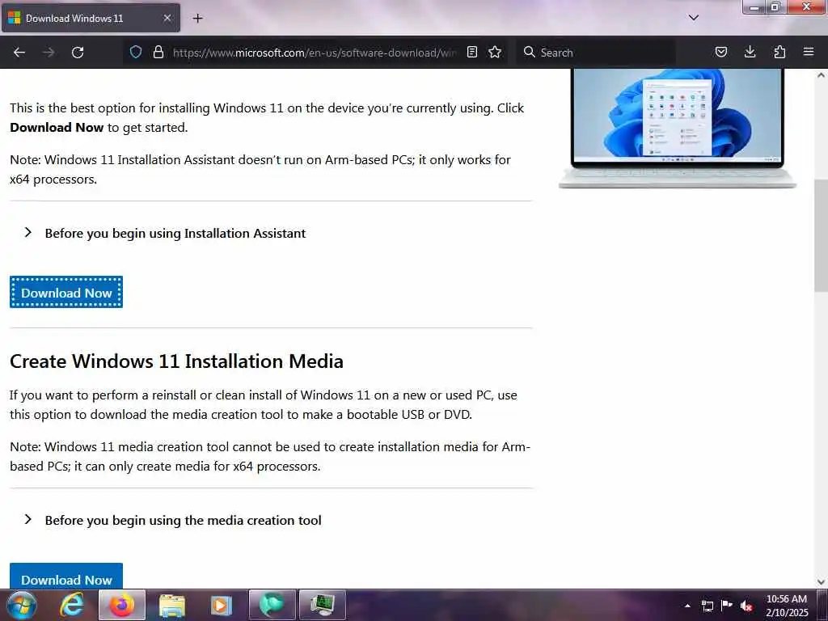Expand Before you begin using the media creation tool

173,520
